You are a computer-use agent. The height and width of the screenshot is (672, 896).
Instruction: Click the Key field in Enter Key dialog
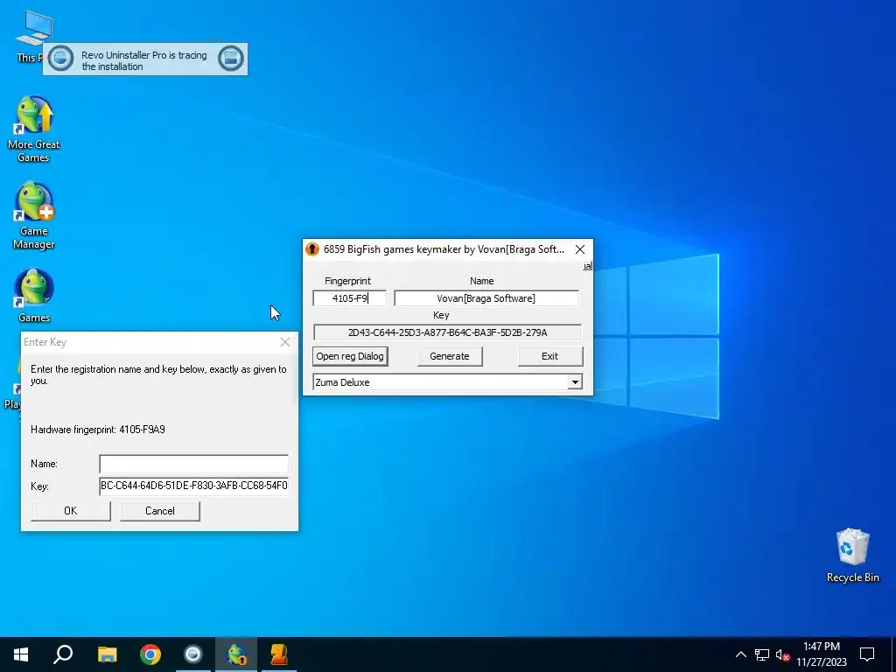(x=193, y=486)
